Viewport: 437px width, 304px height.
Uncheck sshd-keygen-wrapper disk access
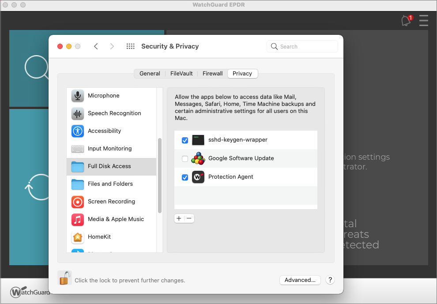185,140
